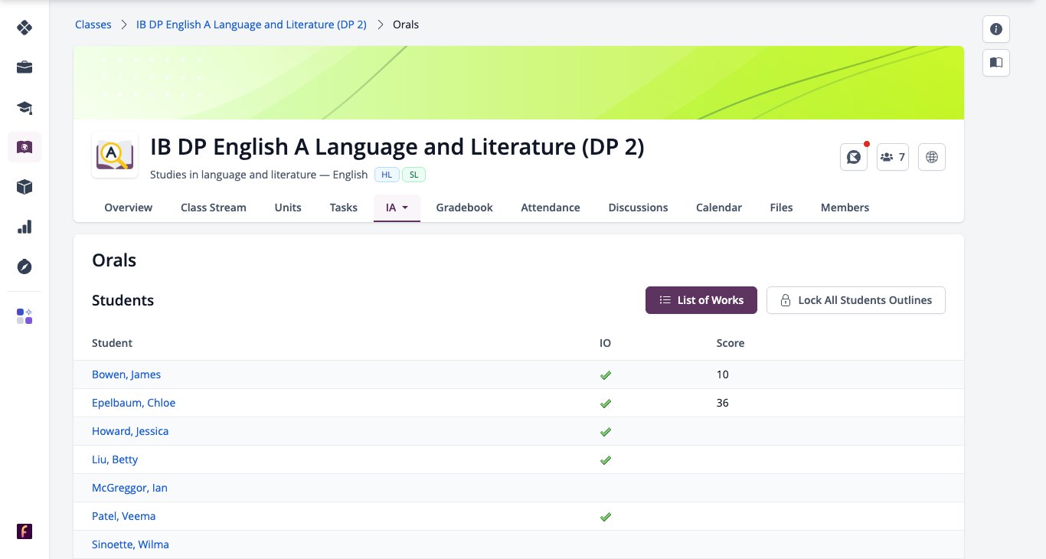
Task: Click the IO checkmark for Patel, Veema
Action: 605,517
